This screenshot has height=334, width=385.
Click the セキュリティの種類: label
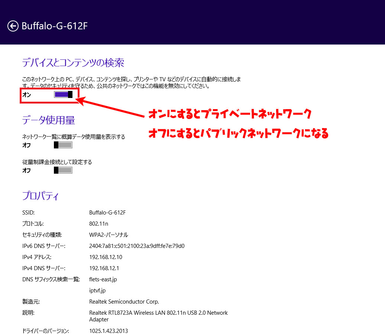click(42, 235)
